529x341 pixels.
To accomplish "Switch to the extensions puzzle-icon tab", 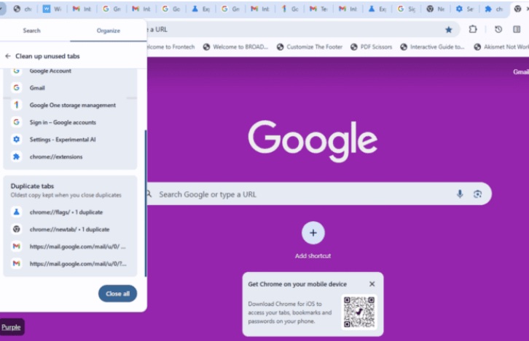I will coord(494,9).
